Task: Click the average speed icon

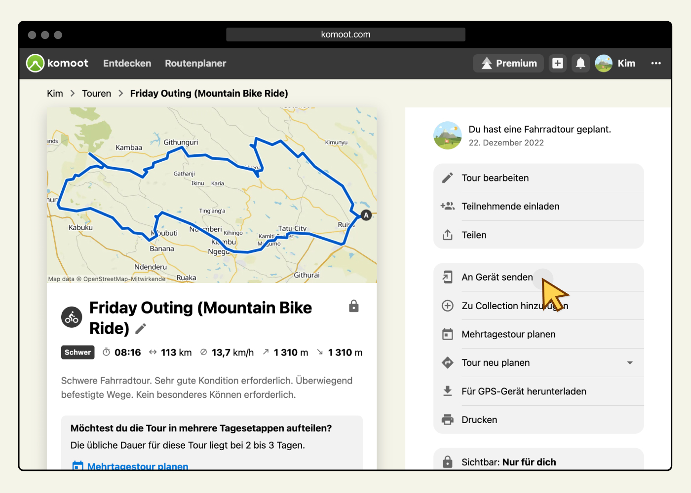Action: [203, 352]
